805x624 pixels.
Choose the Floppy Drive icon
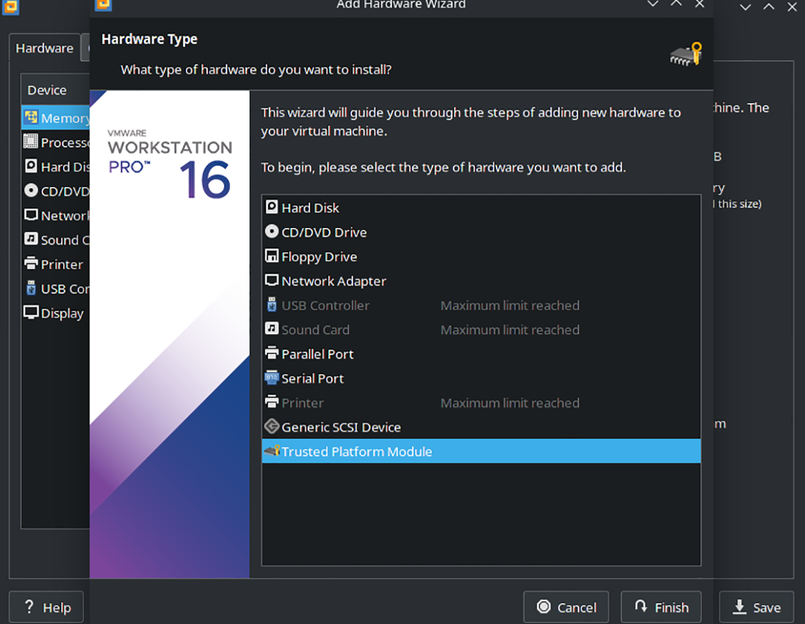coord(272,256)
